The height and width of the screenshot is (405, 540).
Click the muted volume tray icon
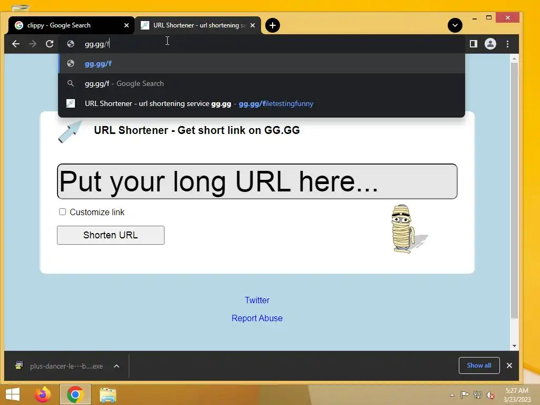coord(490,395)
